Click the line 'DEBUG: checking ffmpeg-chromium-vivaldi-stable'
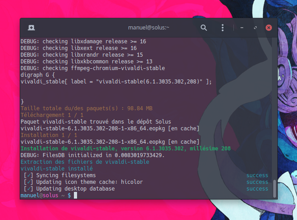Image resolution: width=297 pixels, height=220 pixels. tap(93, 68)
